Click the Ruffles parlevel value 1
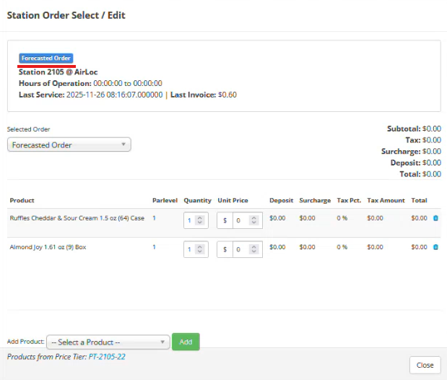 (155, 218)
